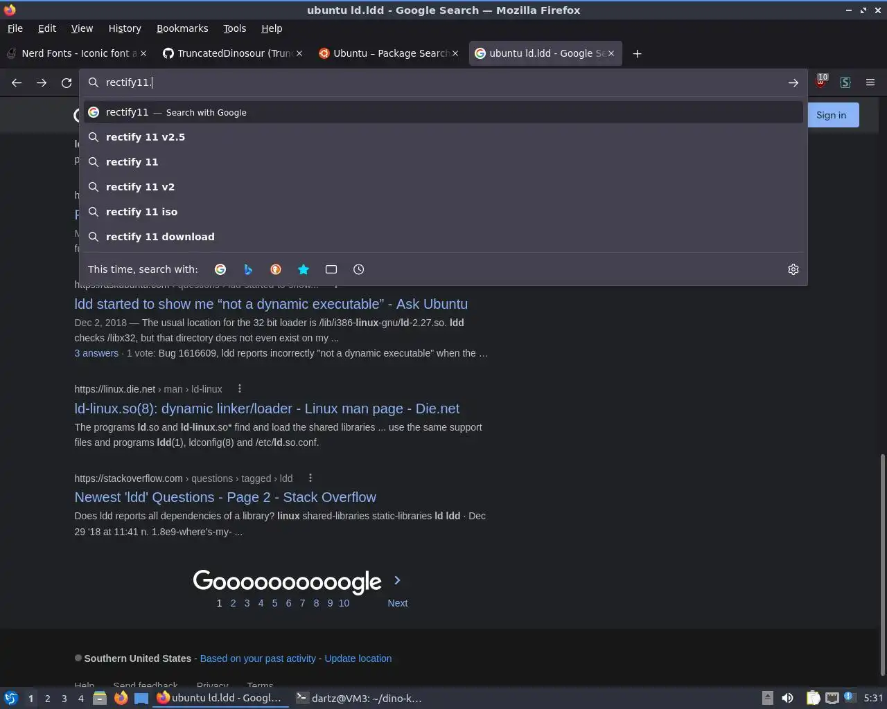The height and width of the screenshot is (709, 887).
Task: Click into the address bar text field
Action: [443, 82]
